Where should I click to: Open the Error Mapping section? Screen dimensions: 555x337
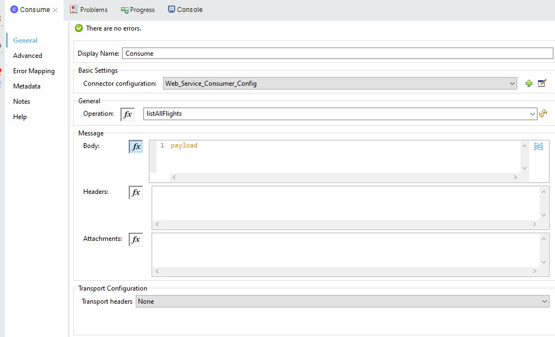[34, 70]
